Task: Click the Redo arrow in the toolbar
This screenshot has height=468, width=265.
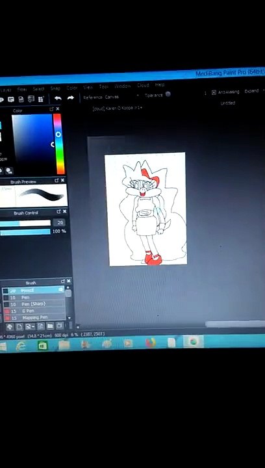Action: click(71, 98)
